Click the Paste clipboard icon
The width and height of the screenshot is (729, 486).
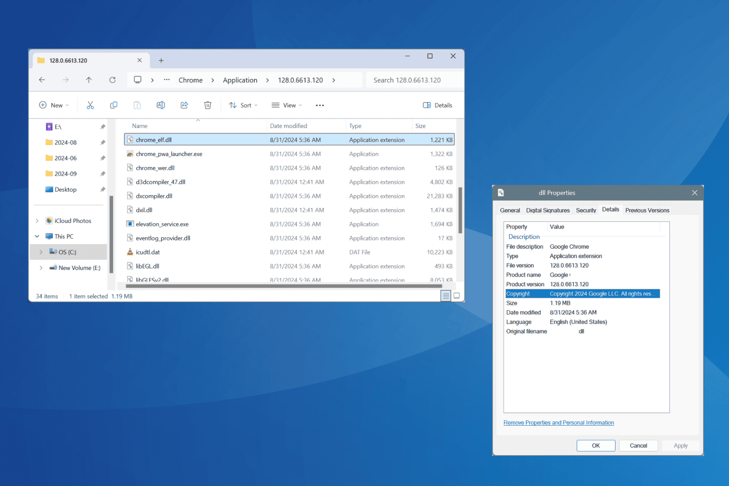[137, 105]
